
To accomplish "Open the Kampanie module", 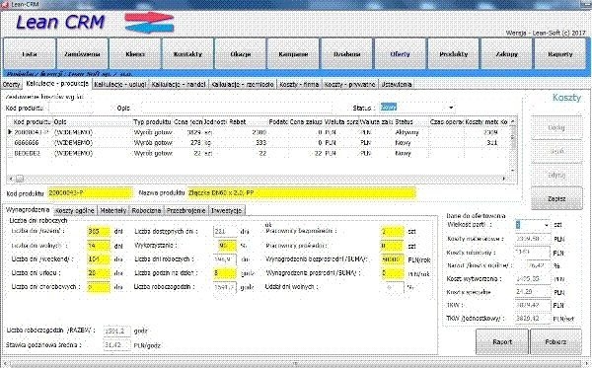I will 293,54.
